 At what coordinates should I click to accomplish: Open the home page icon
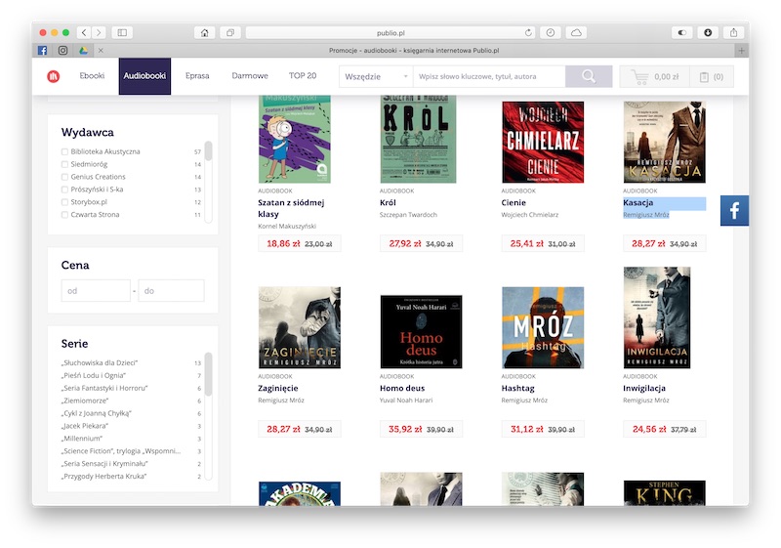pyautogui.click(x=205, y=33)
